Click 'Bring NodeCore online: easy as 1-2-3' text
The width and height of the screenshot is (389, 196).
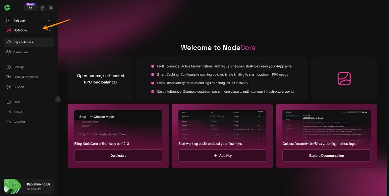click(102, 144)
